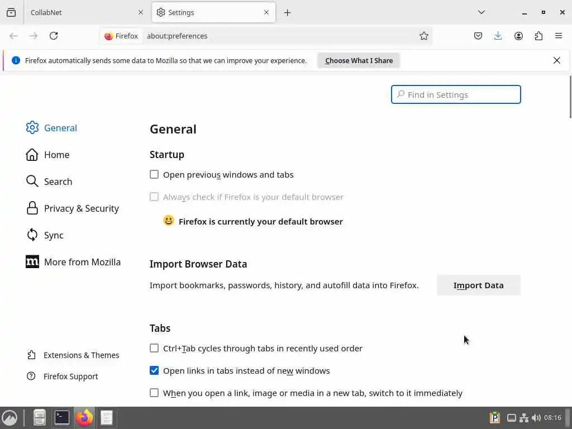Screen dimensions: 572x429
Task: Click the P tray icon in the system tray
Action: click(x=495, y=417)
